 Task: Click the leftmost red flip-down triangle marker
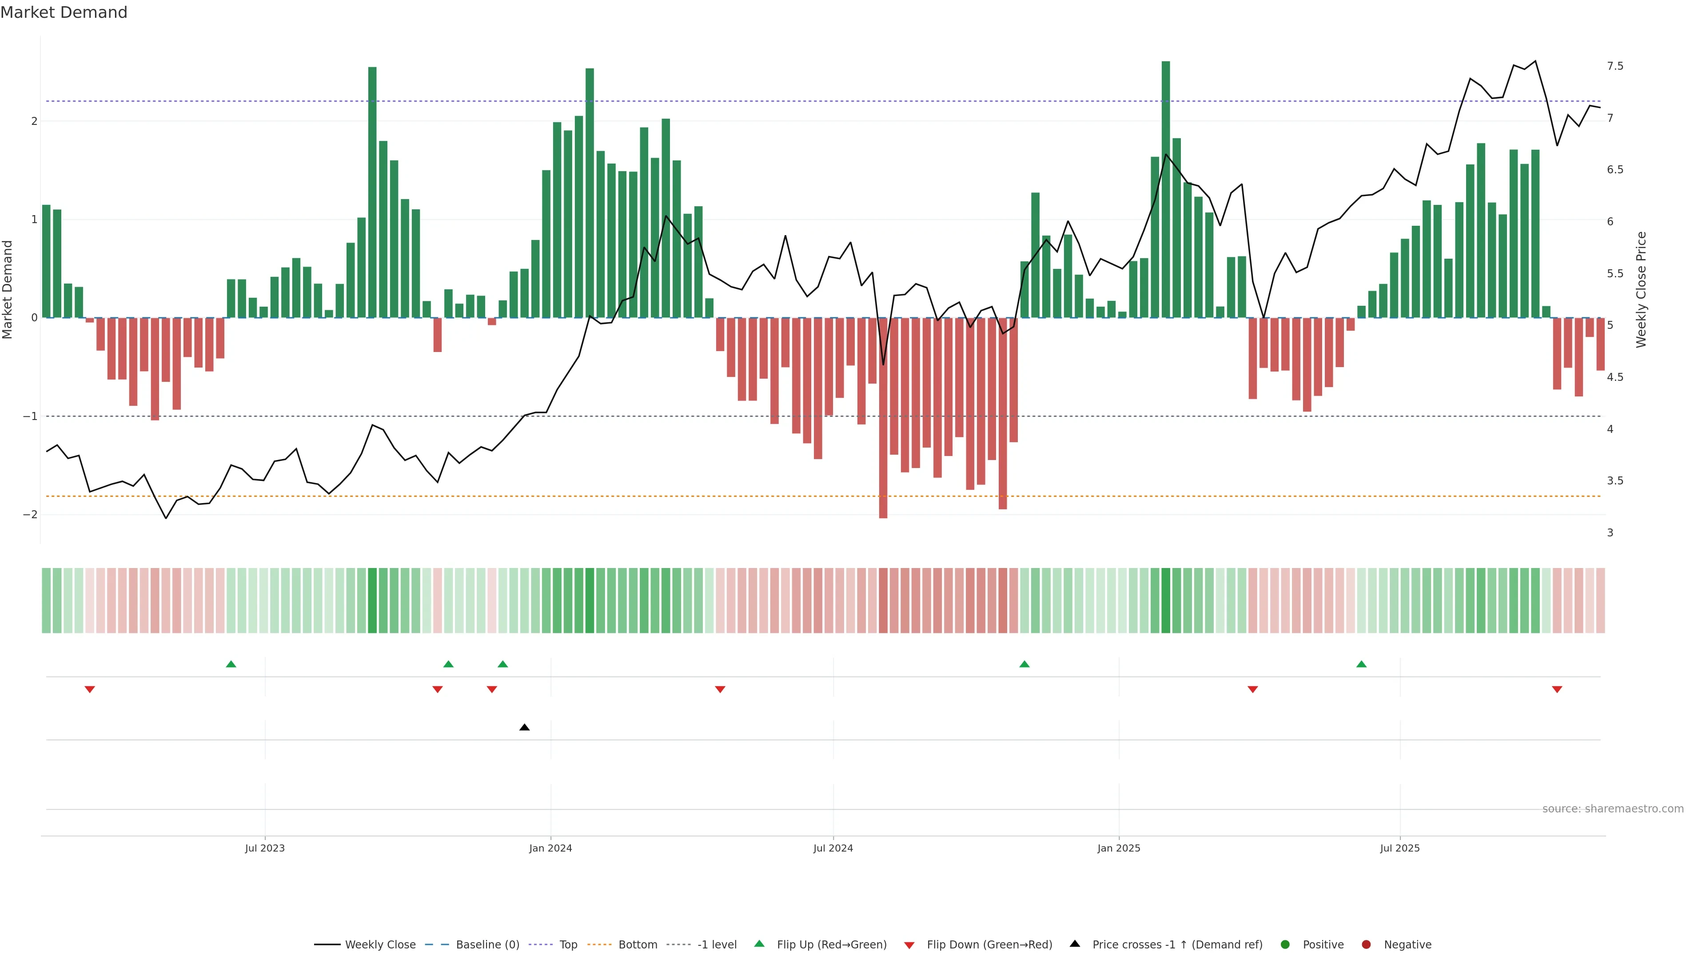point(90,690)
